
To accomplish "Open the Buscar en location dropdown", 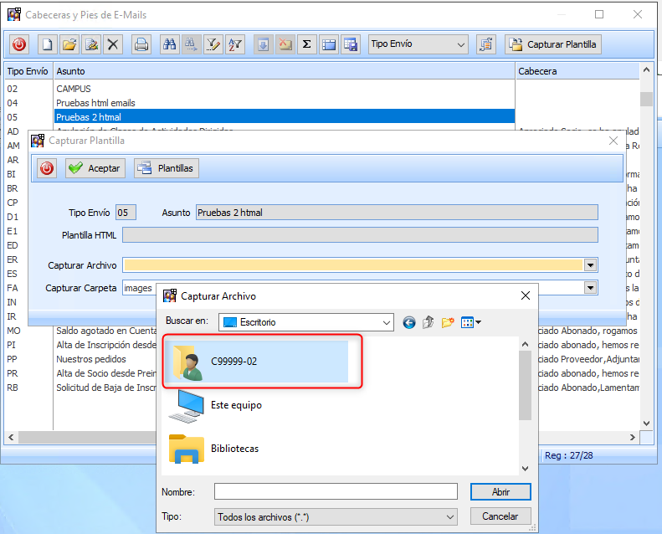I will (386, 322).
